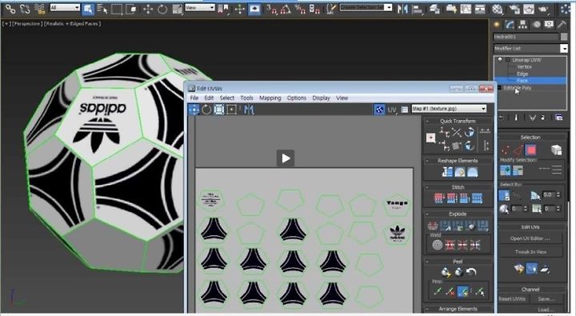Open the File menu in Edit UVWs
576x316 pixels.
(194, 98)
